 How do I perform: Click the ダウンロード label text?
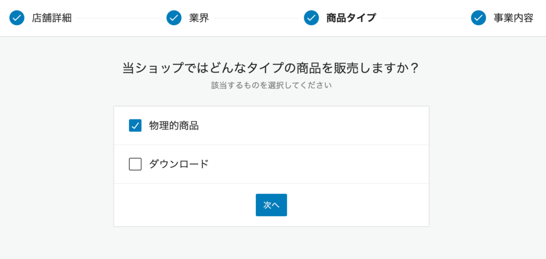179,164
